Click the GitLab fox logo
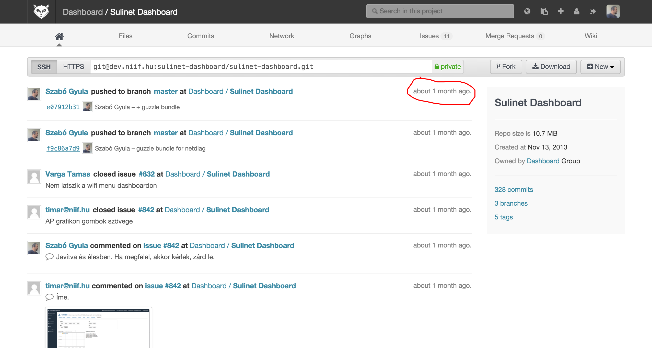The height and width of the screenshot is (348, 652). pyautogui.click(x=41, y=12)
